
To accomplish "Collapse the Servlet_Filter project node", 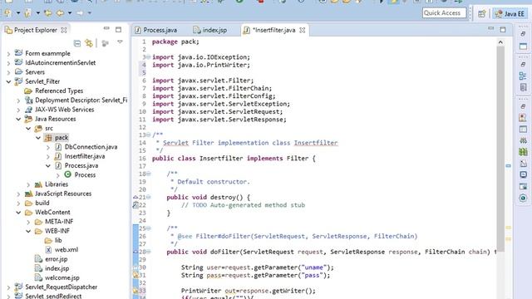I will 9,81.
